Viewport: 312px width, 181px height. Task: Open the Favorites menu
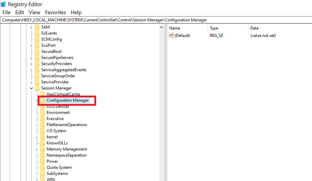[x=55, y=12]
